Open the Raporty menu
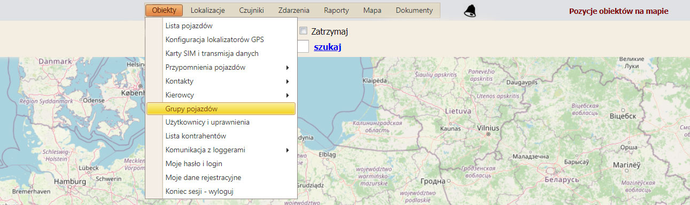The height and width of the screenshot is (205, 690). pos(336,10)
